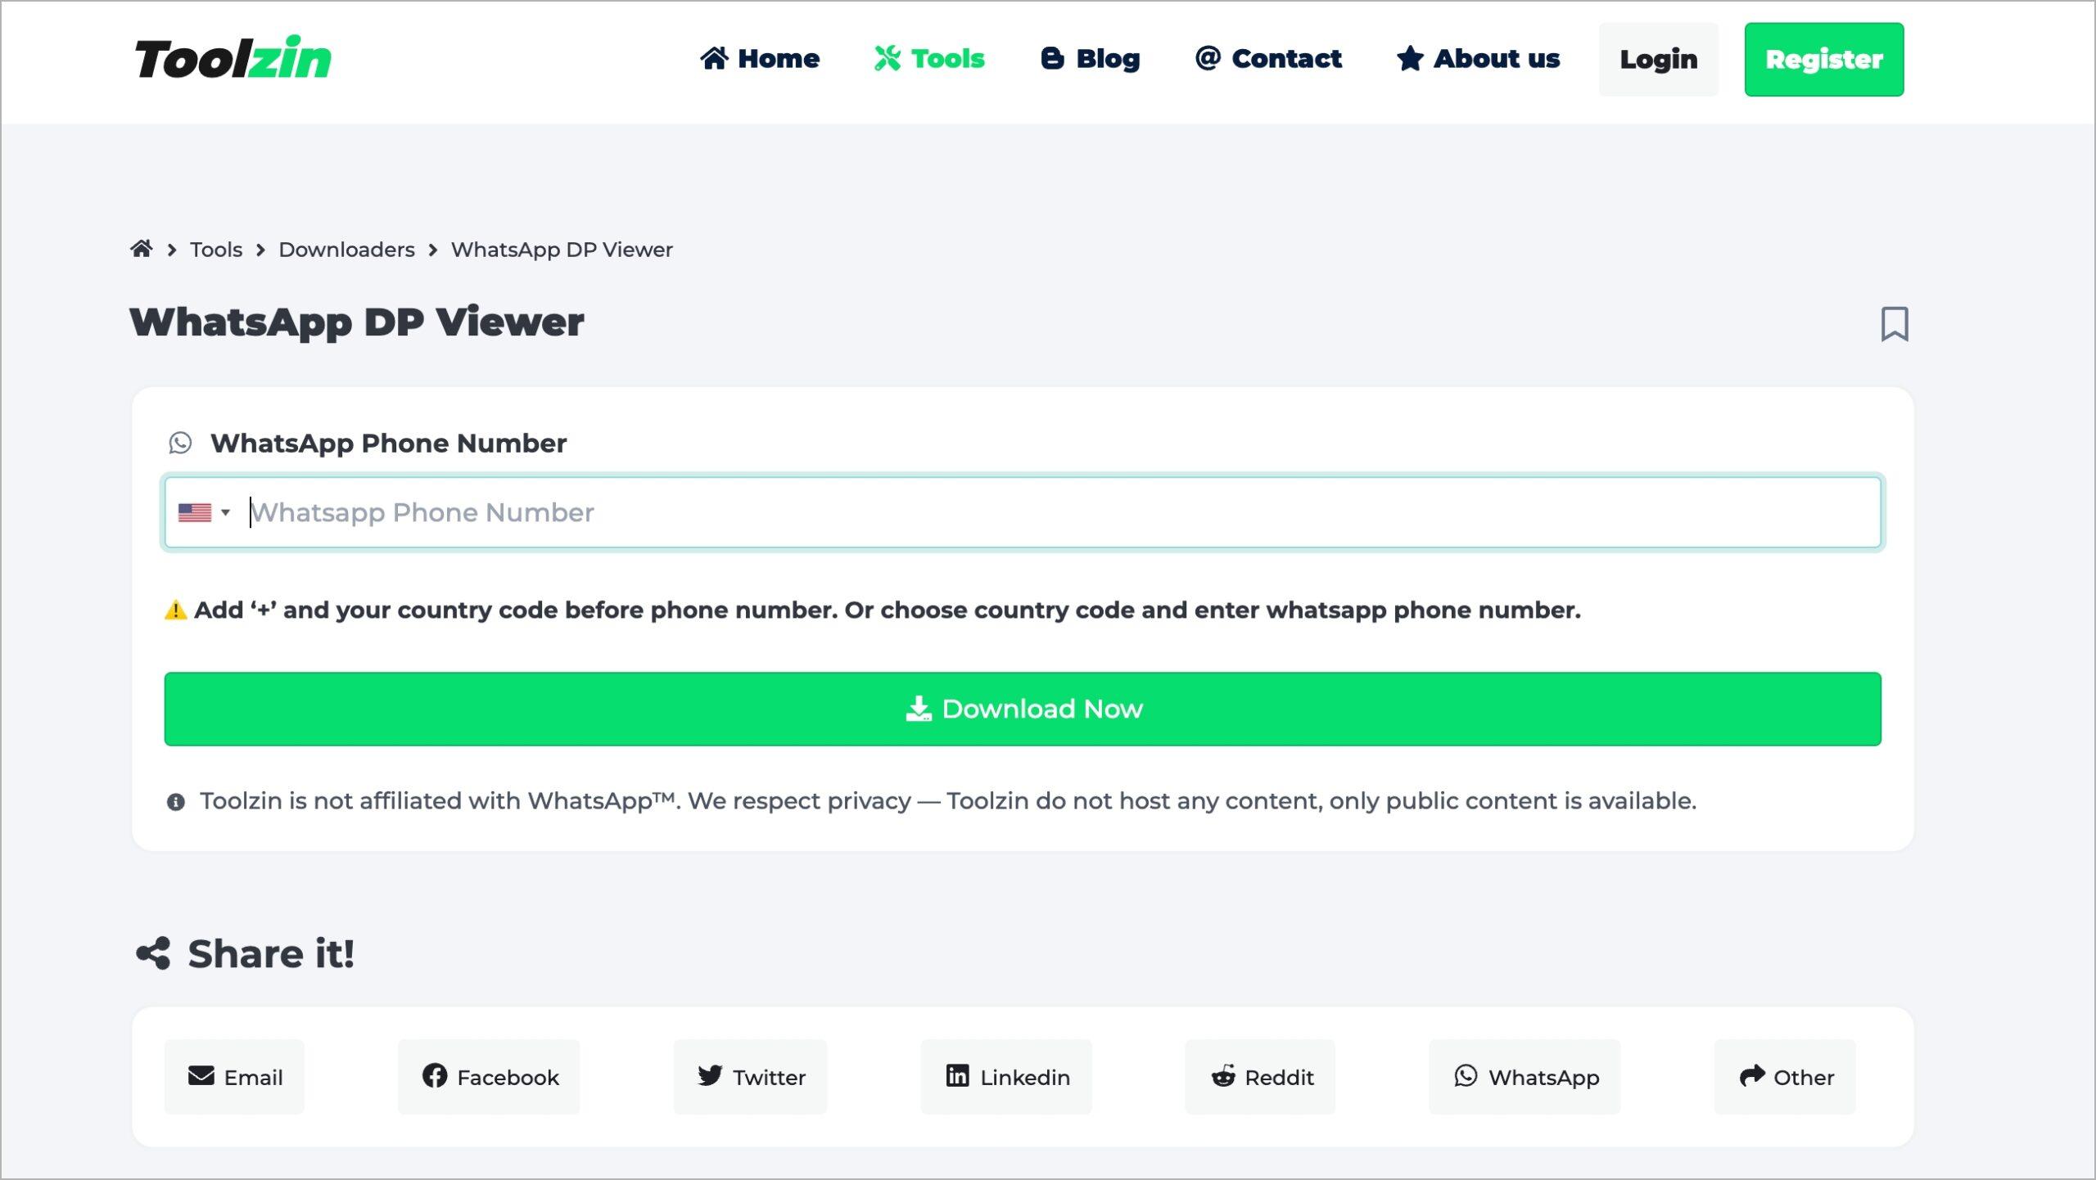This screenshot has width=2096, height=1180.
Task: Click the Download Now button
Action: click(1023, 709)
